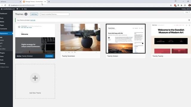
Task: Bookmark this page with the star icon
Action: pos(171,5)
